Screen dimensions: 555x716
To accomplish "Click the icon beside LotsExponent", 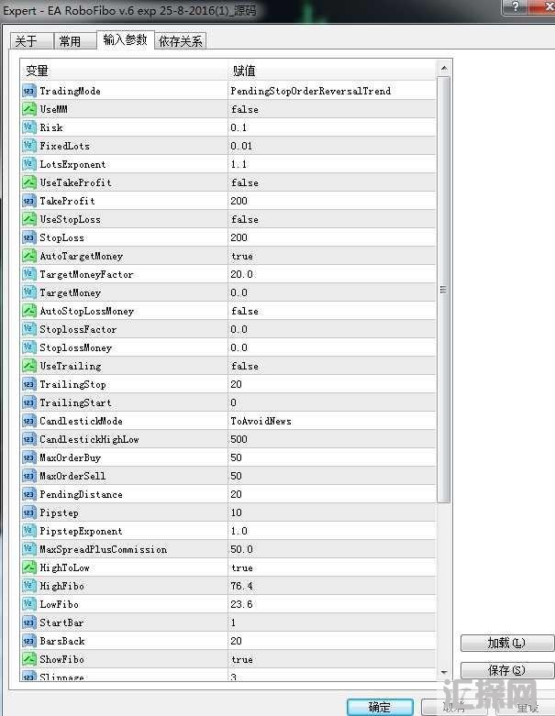I will (x=28, y=164).
